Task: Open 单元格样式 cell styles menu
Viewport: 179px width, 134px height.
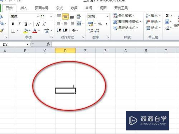Action: (x=125, y=28)
